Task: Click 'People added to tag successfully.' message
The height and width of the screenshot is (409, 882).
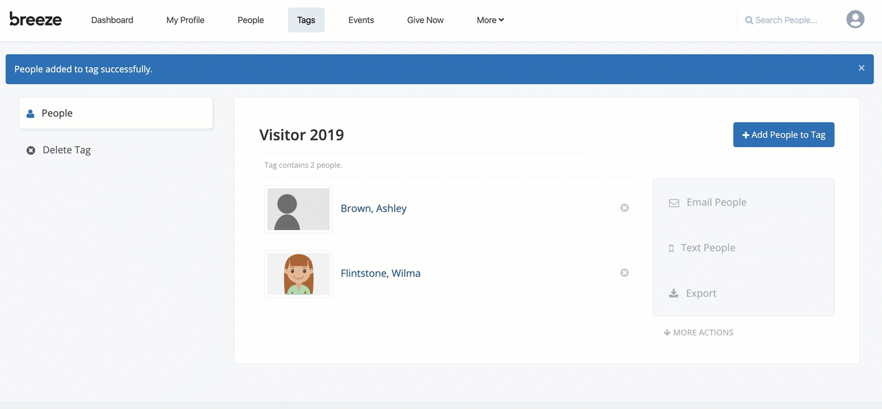Action: [x=83, y=69]
